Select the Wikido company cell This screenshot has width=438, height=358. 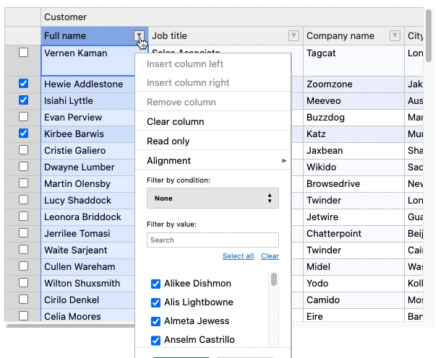tap(353, 167)
